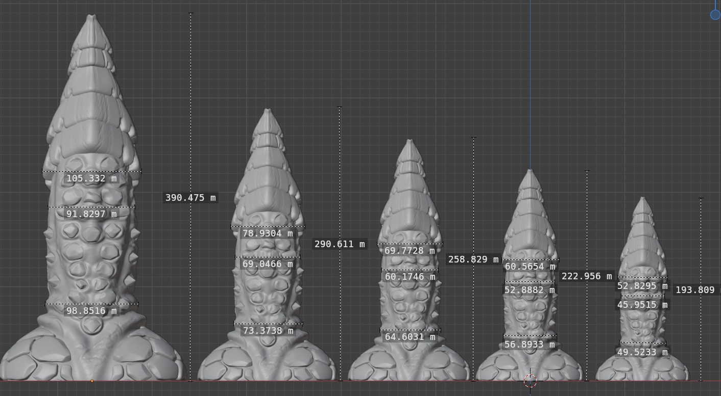Click the 69.7728 m width label

[410, 251]
